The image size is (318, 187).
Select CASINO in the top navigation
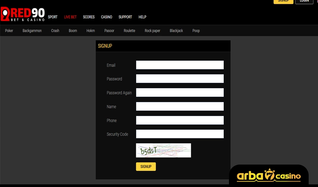coord(107,17)
